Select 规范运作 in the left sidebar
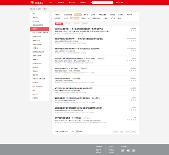Image resolution: width=169 pixels, height=155 pixels. click(x=39, y=29)
